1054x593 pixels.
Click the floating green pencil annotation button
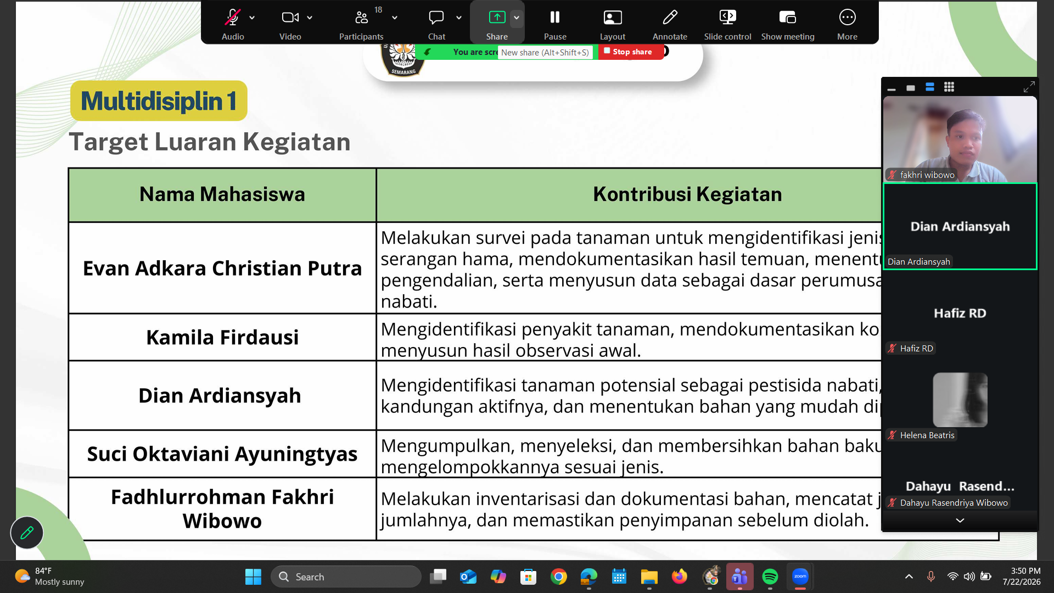tap(27, 533)
